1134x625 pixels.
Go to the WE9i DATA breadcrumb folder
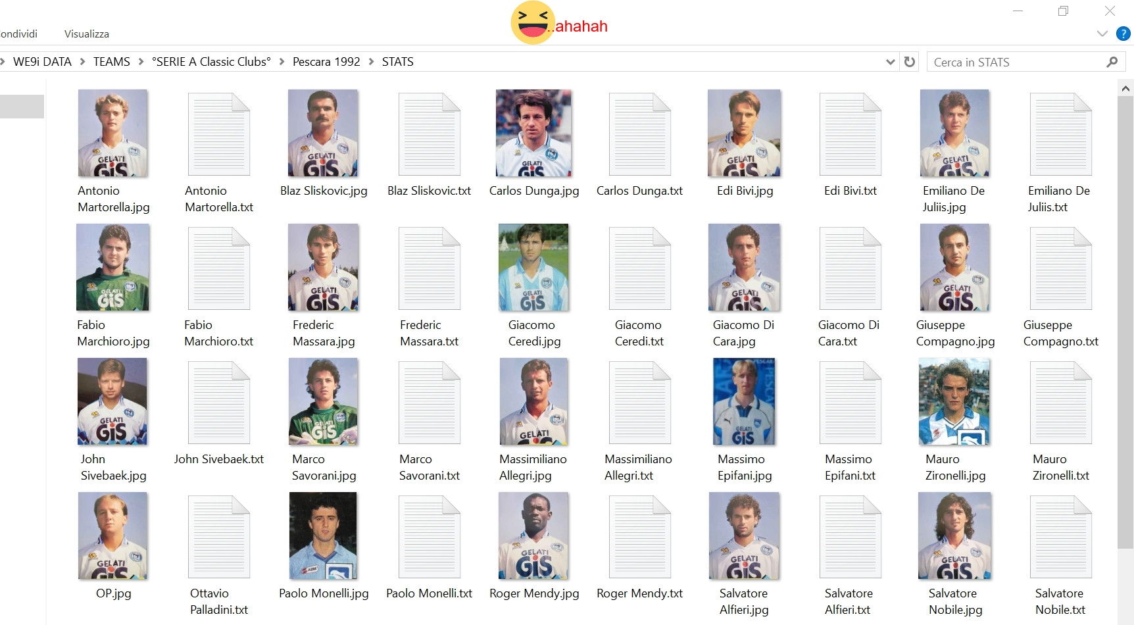42,62
